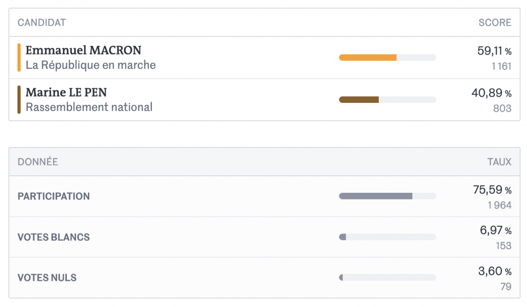Select the PARTICIPATION row label
Screen dimensions: 527x307
tap(54, 196)
